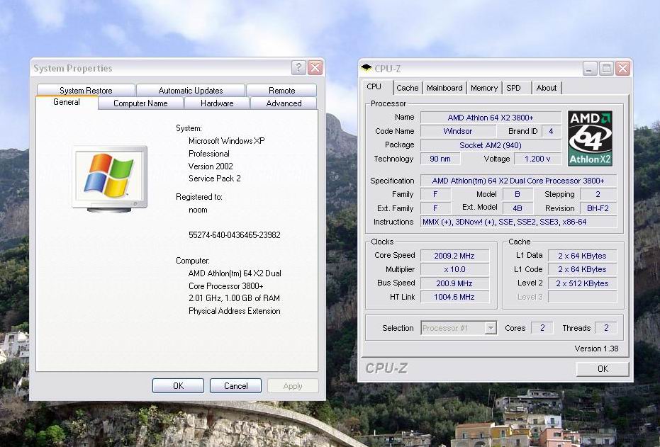Click the Microsoft Windows XP text
The image size is (660, 447).
[x=226, y=141]
